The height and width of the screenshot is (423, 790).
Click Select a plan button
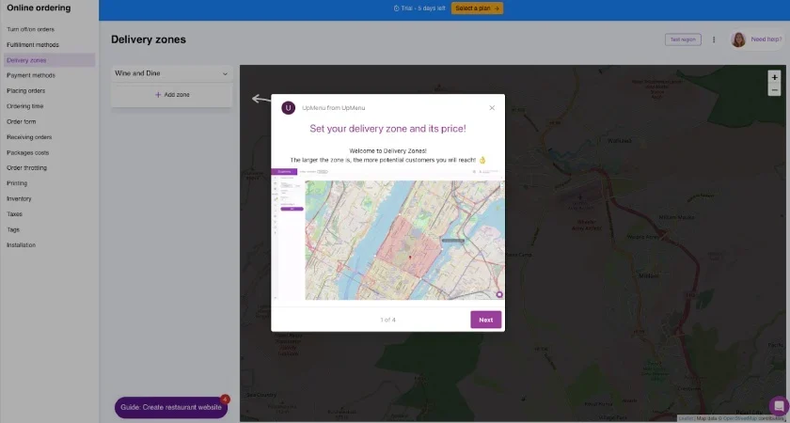pos(477,8)
